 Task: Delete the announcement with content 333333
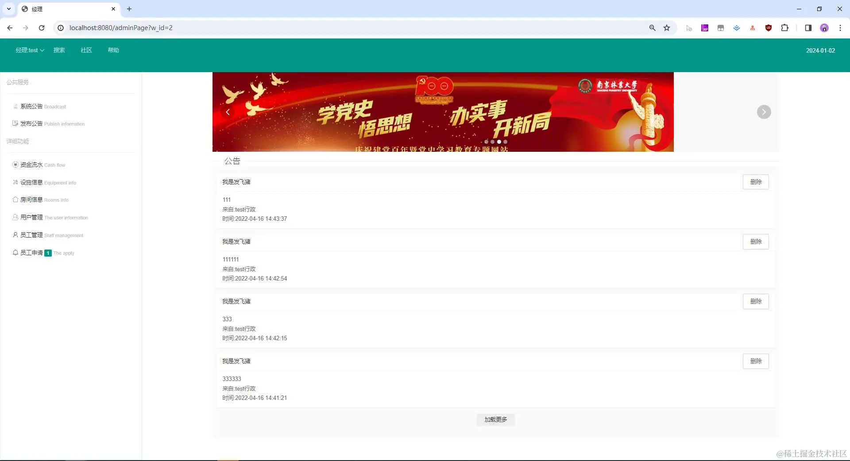point(756,361)
